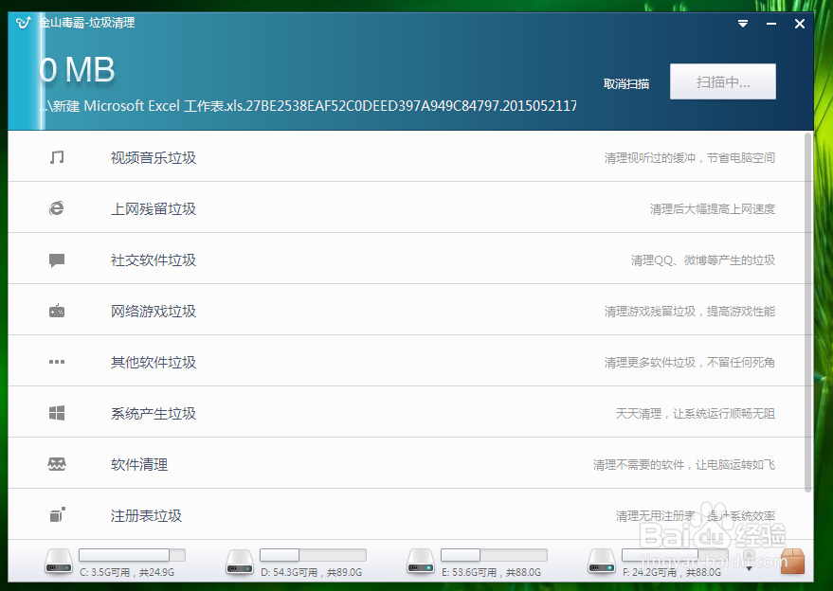The height and width of the screenshot is (591, 833).
Task: Click the chat bubble icon for 社交软件垃圾
Action: point(57,260)
